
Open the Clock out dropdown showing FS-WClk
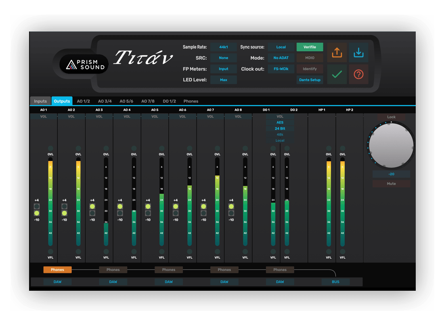tap(281, 69)
